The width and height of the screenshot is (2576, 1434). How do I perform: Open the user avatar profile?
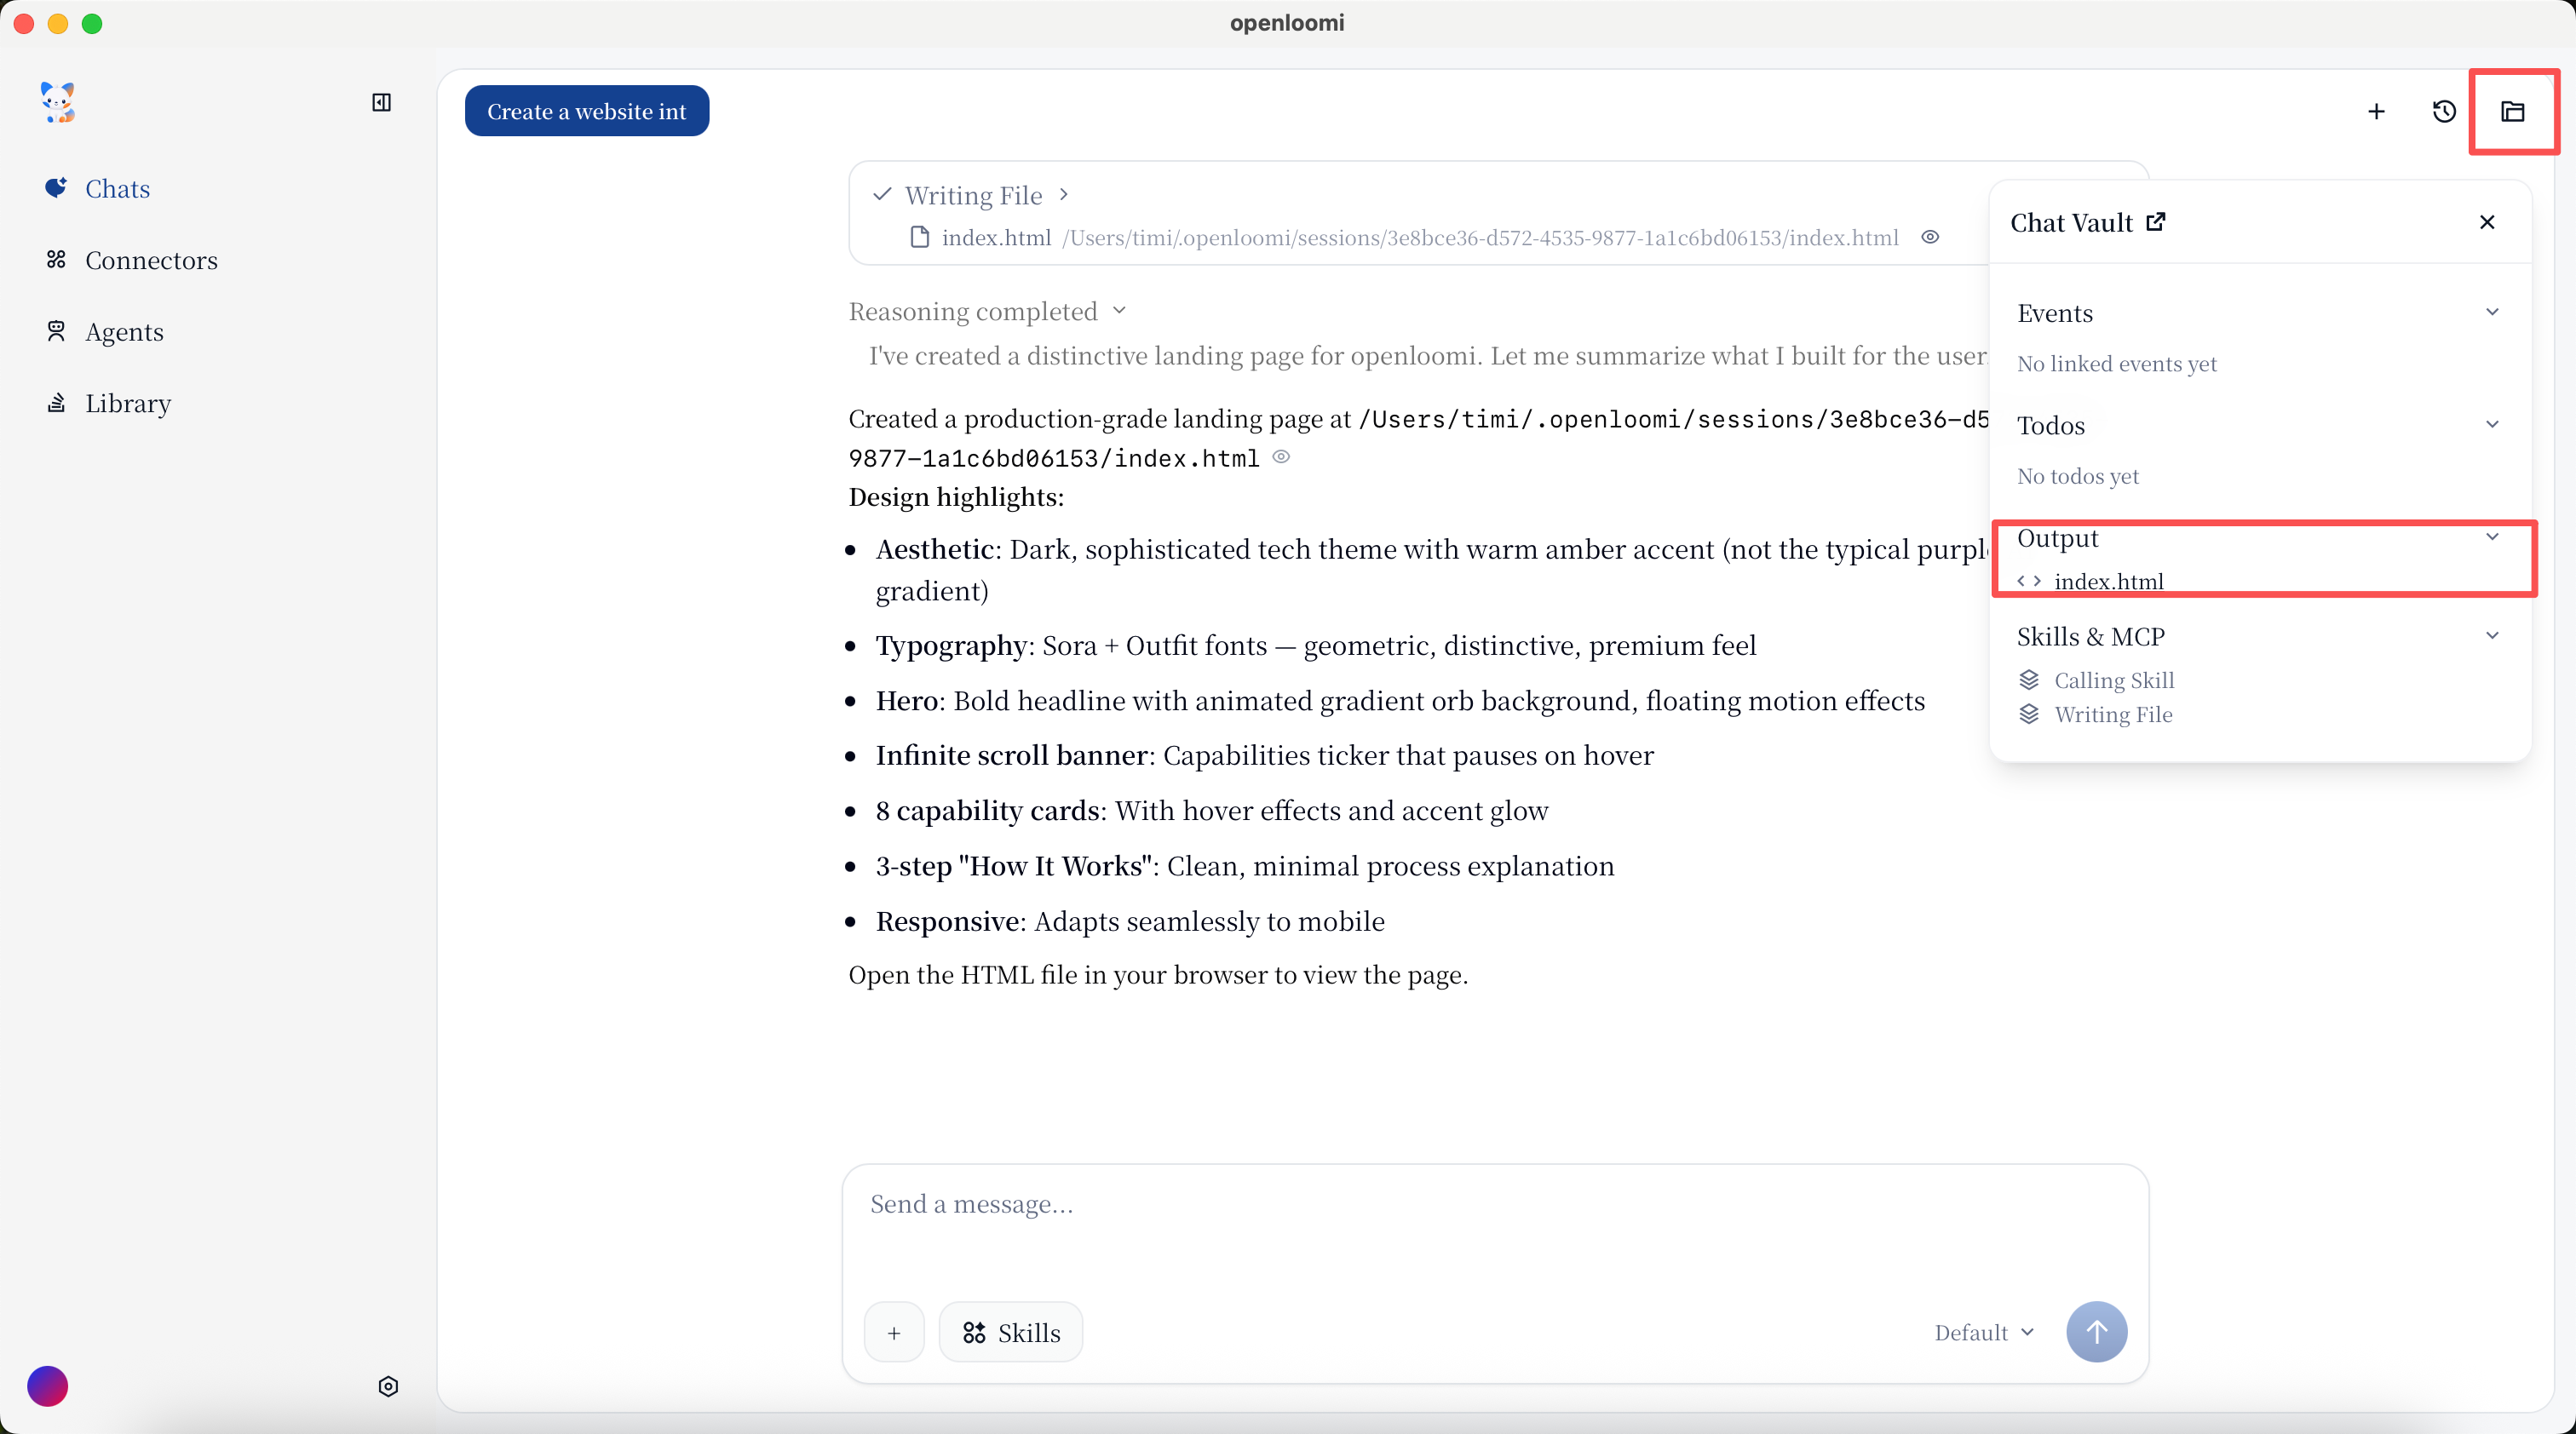pyautogui.click(x=47, y=1386)
